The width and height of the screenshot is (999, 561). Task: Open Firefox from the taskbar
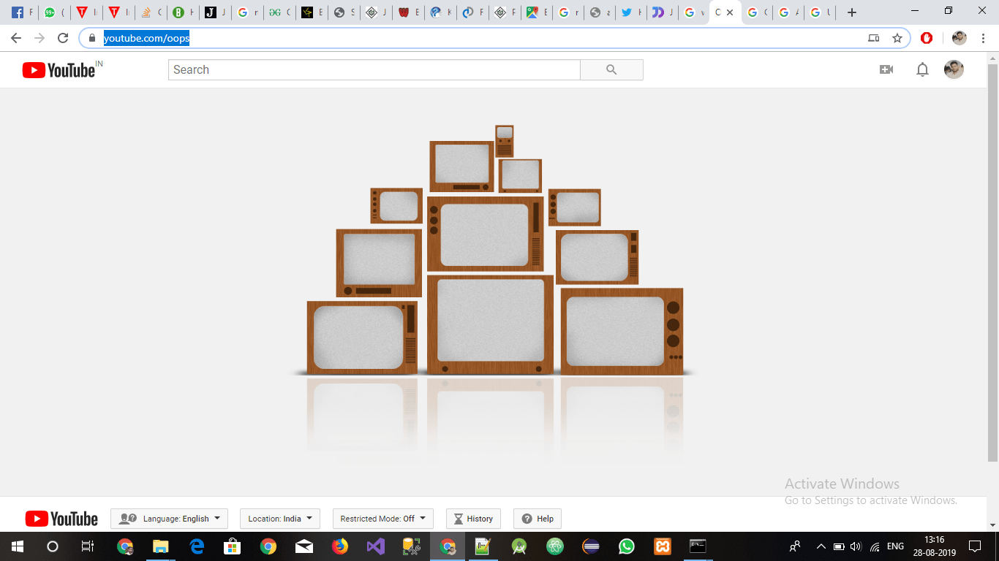pos(340,546)
